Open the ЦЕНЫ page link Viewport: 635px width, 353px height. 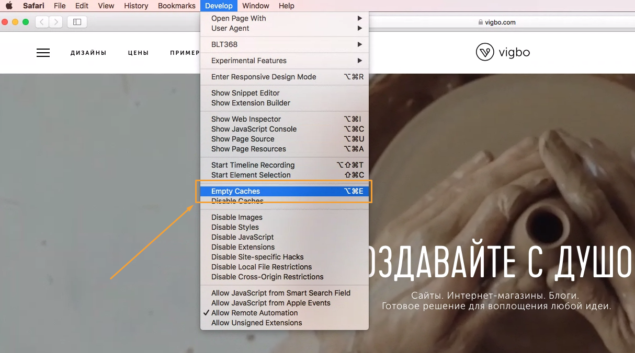pos(139,53)
